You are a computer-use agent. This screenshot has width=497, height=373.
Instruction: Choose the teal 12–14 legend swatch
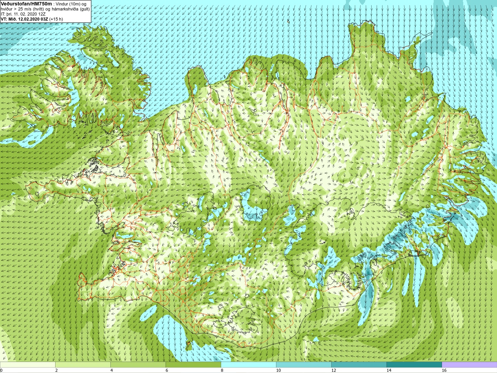click(x=359, y=365)
